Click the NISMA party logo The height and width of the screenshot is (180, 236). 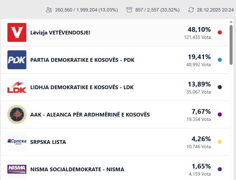[x=17, y=169]
